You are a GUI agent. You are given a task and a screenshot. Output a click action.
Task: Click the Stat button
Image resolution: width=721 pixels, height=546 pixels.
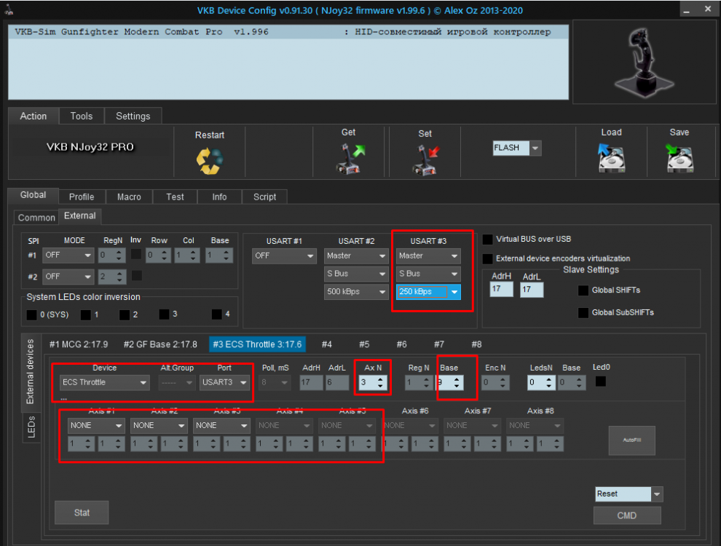click(82, 513)
